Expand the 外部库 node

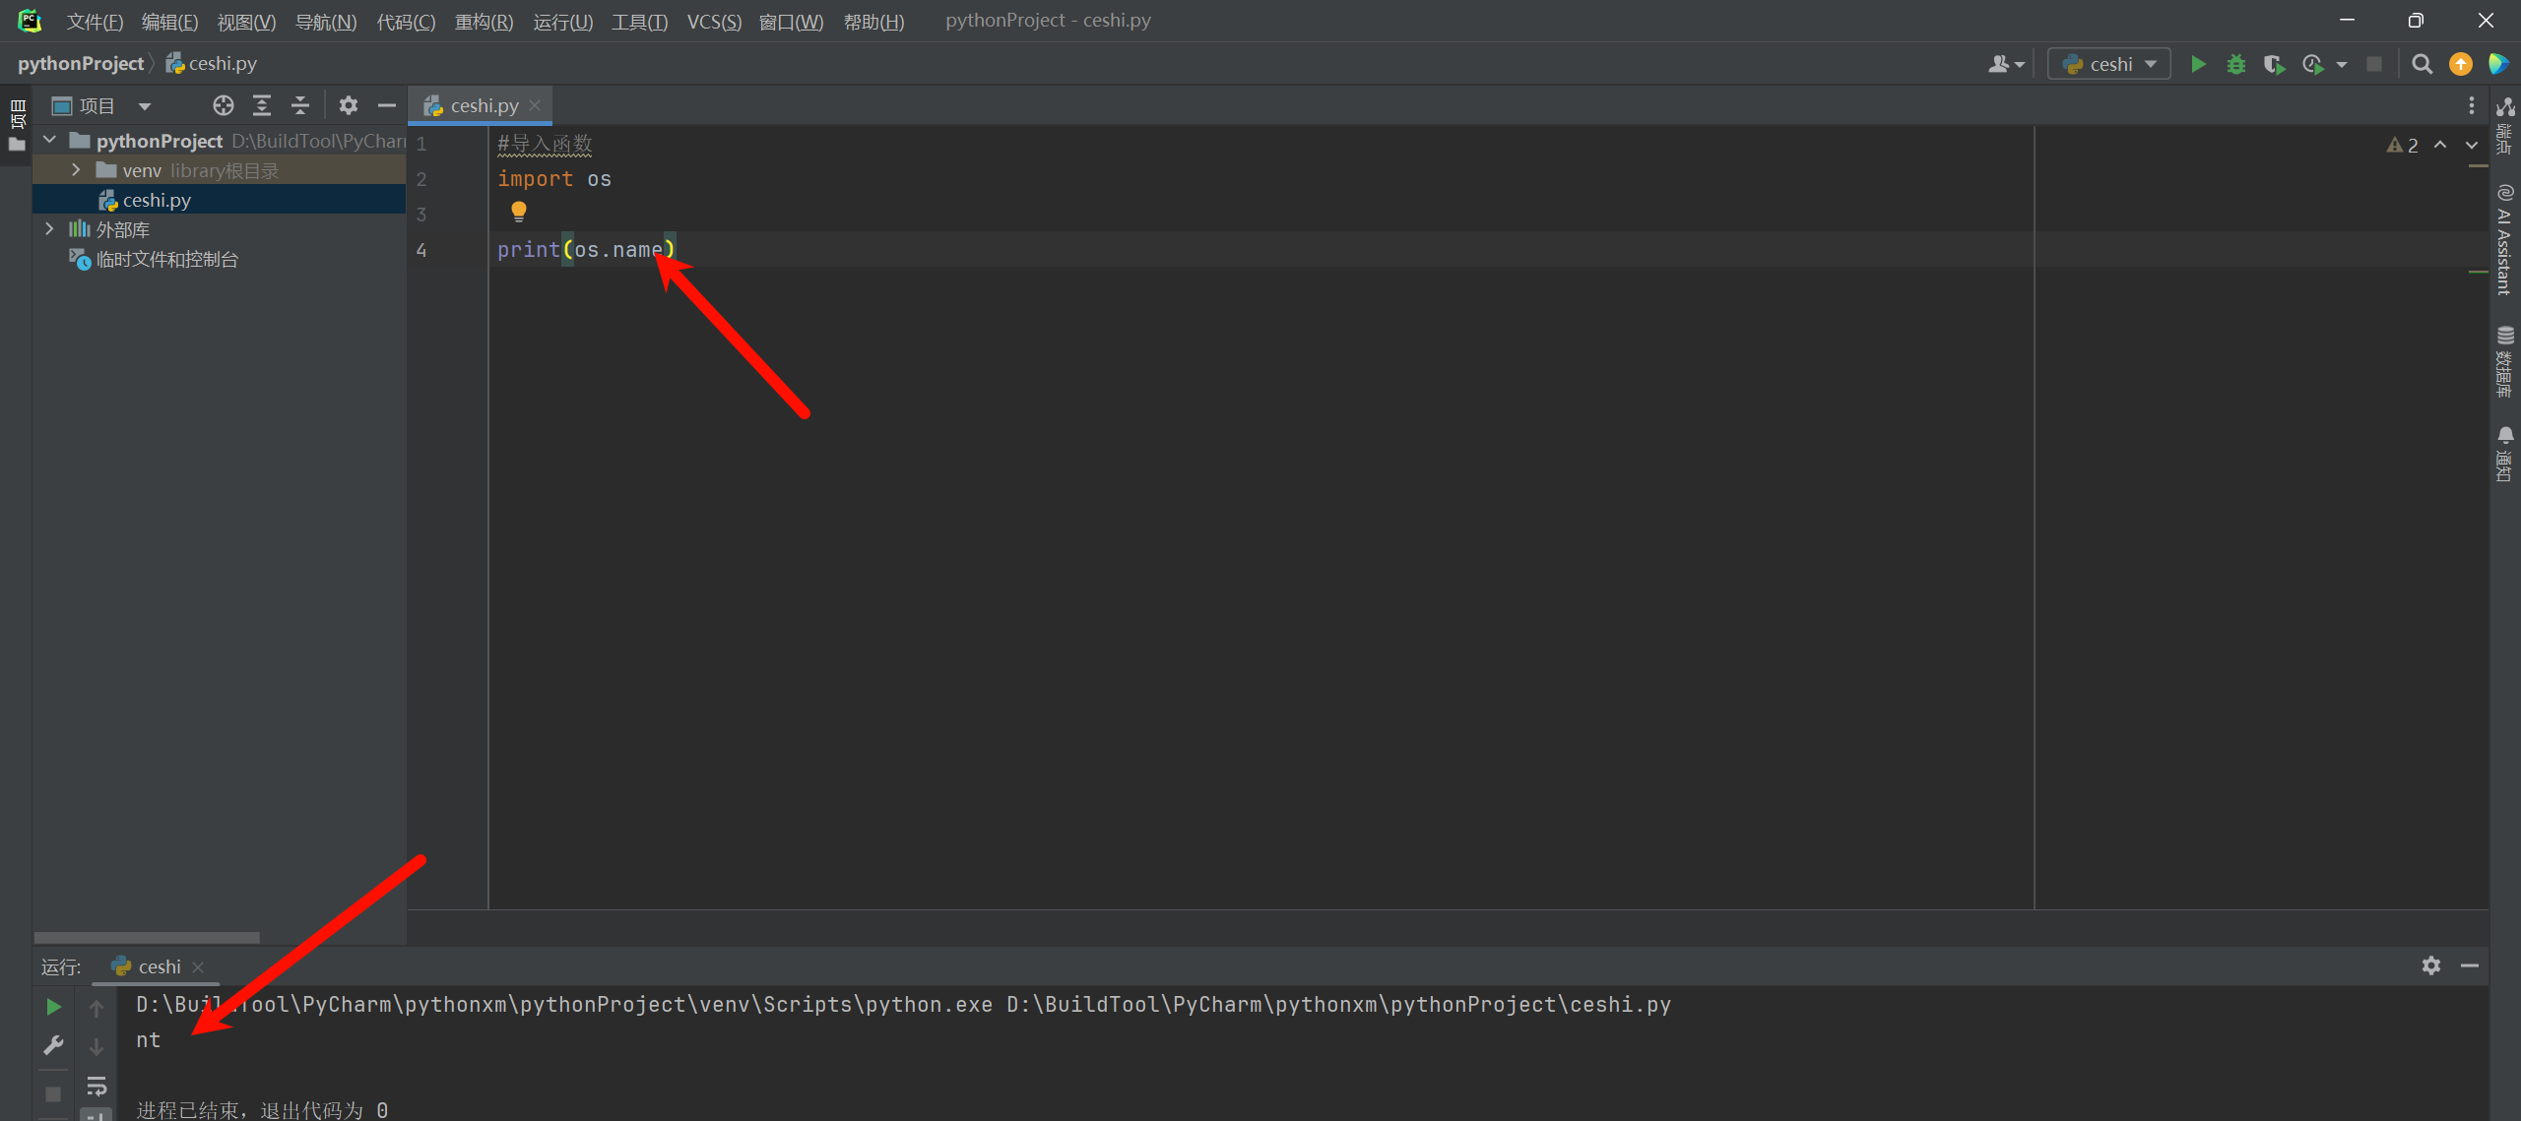coord(49,229)
